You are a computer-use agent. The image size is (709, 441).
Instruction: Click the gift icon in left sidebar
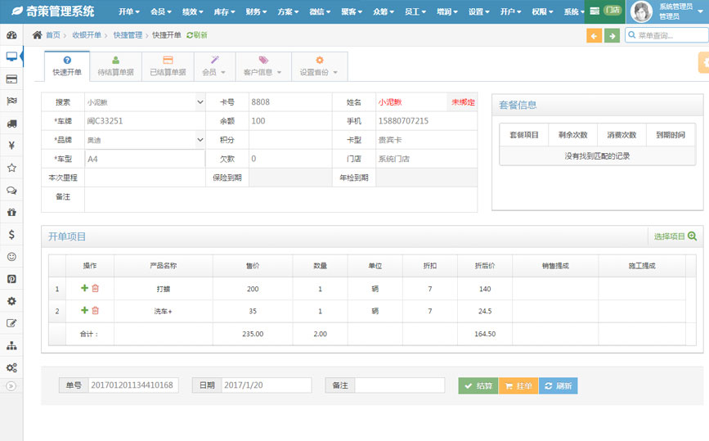coord(11,212)
